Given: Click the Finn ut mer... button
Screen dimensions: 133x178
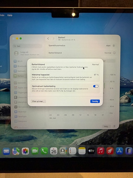Looking at the screenshot, I should coord(38,101).
